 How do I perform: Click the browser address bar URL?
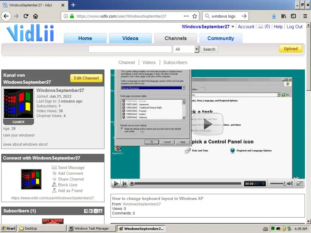coord(121,16)
